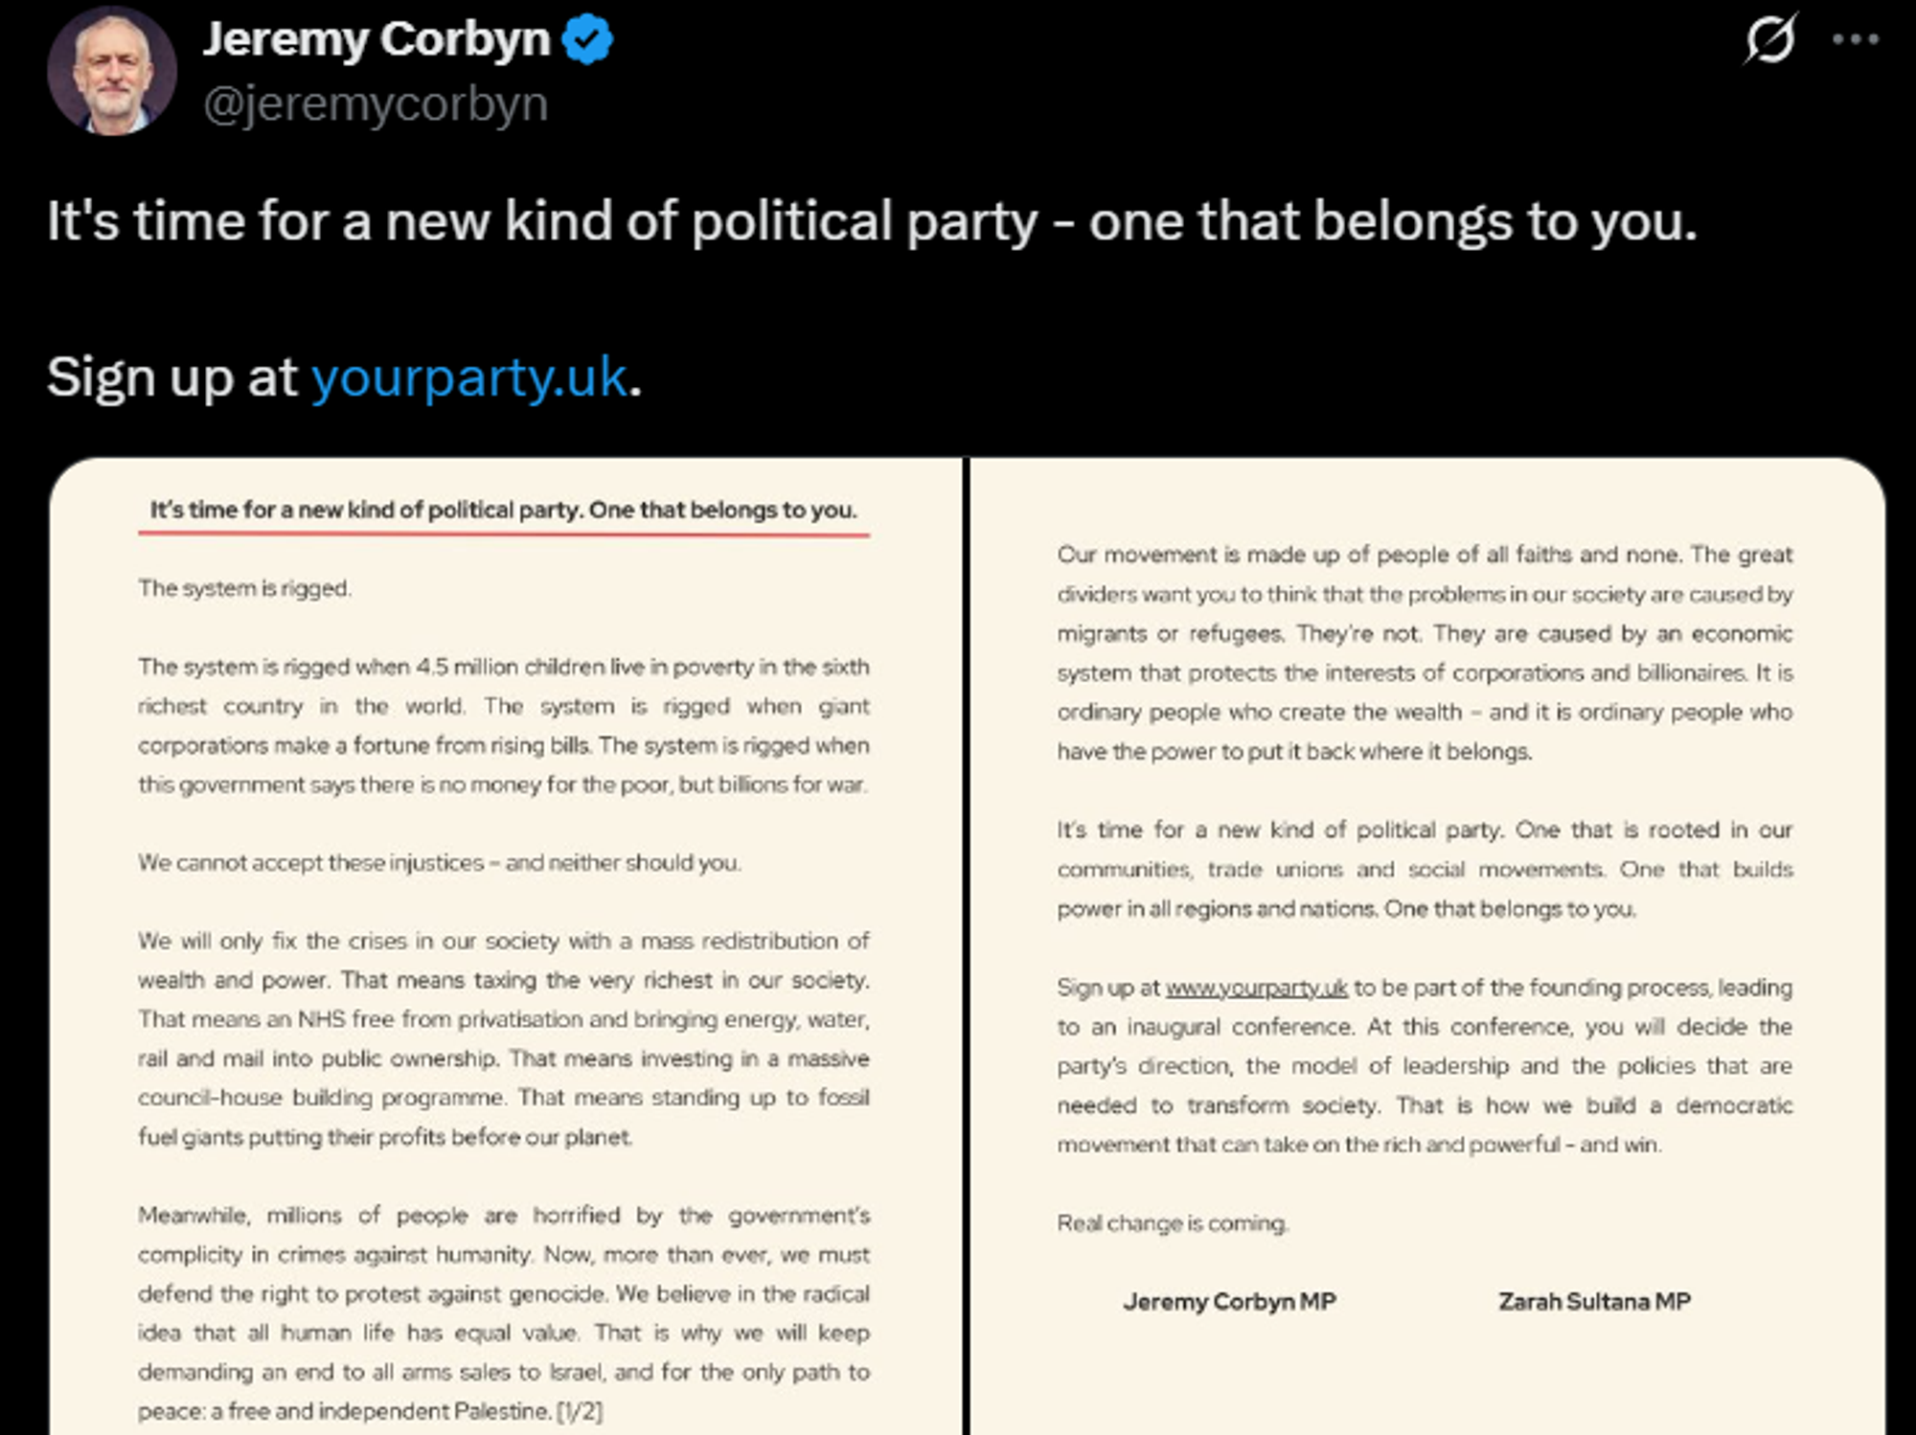Click the "Real change is coming." line

(1173, 1223)
